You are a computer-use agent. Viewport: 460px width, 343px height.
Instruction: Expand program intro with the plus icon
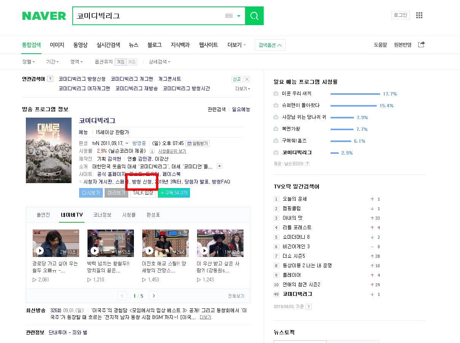[219, 166]
